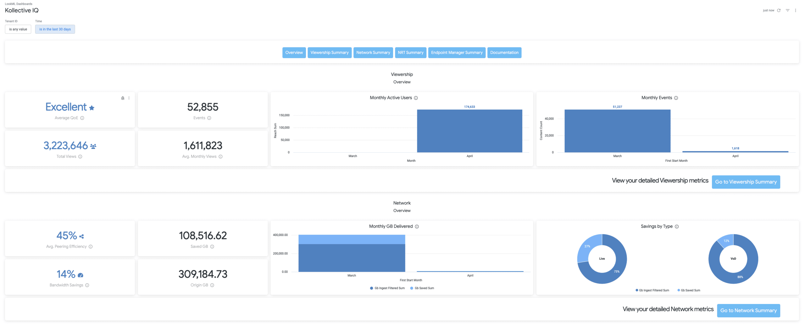Open the Documentation tab
This screenshot has width=805, height=326.
tap(504, 52)
